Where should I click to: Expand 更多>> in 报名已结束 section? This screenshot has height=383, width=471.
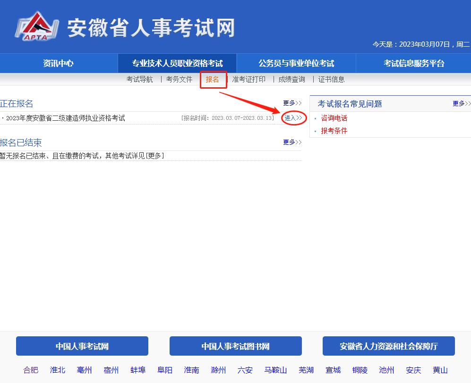291,141
